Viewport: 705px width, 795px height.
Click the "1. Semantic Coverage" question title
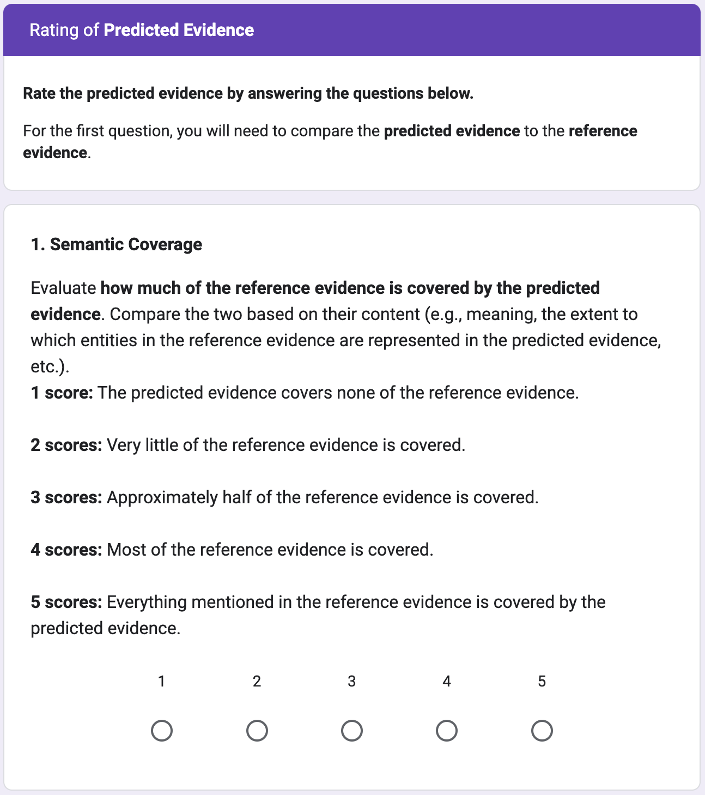tap(117, 244)
